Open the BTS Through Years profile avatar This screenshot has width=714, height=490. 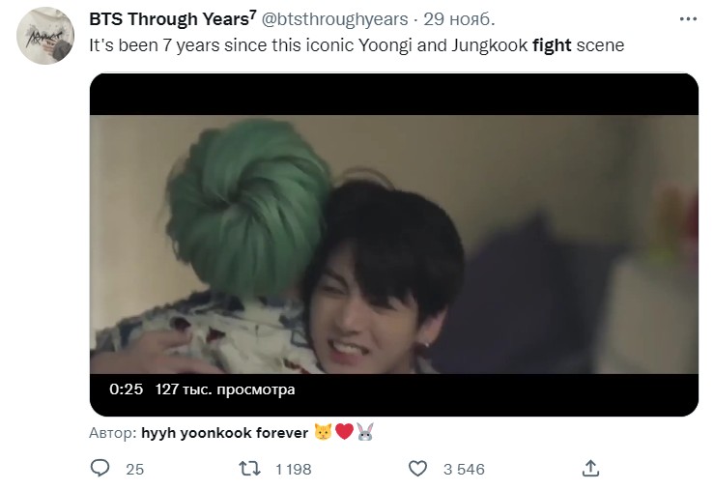(x=45, y=36)
